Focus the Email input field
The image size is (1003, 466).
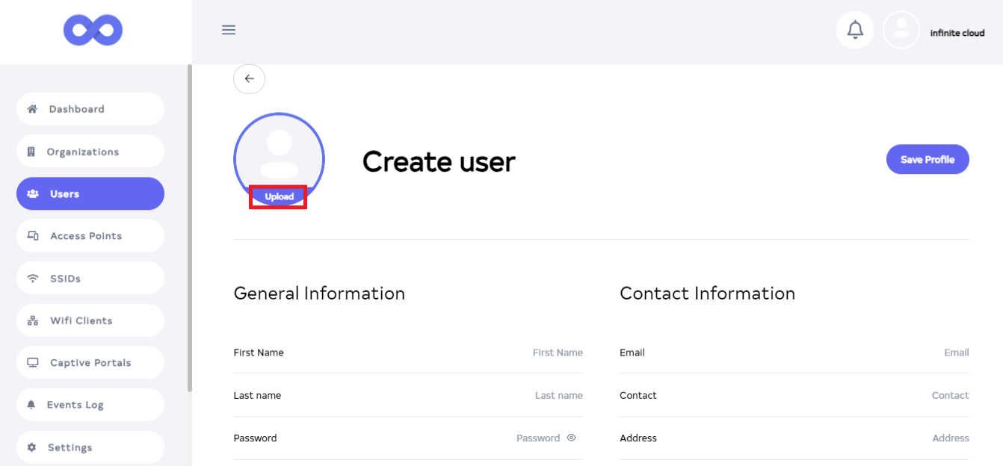point(860,352)
